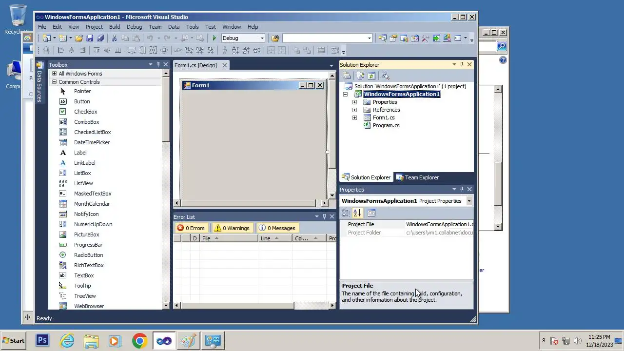Click the Bring to Front layout icon
The width and height of the screenshot is (624, 351).
pos(296,50)
